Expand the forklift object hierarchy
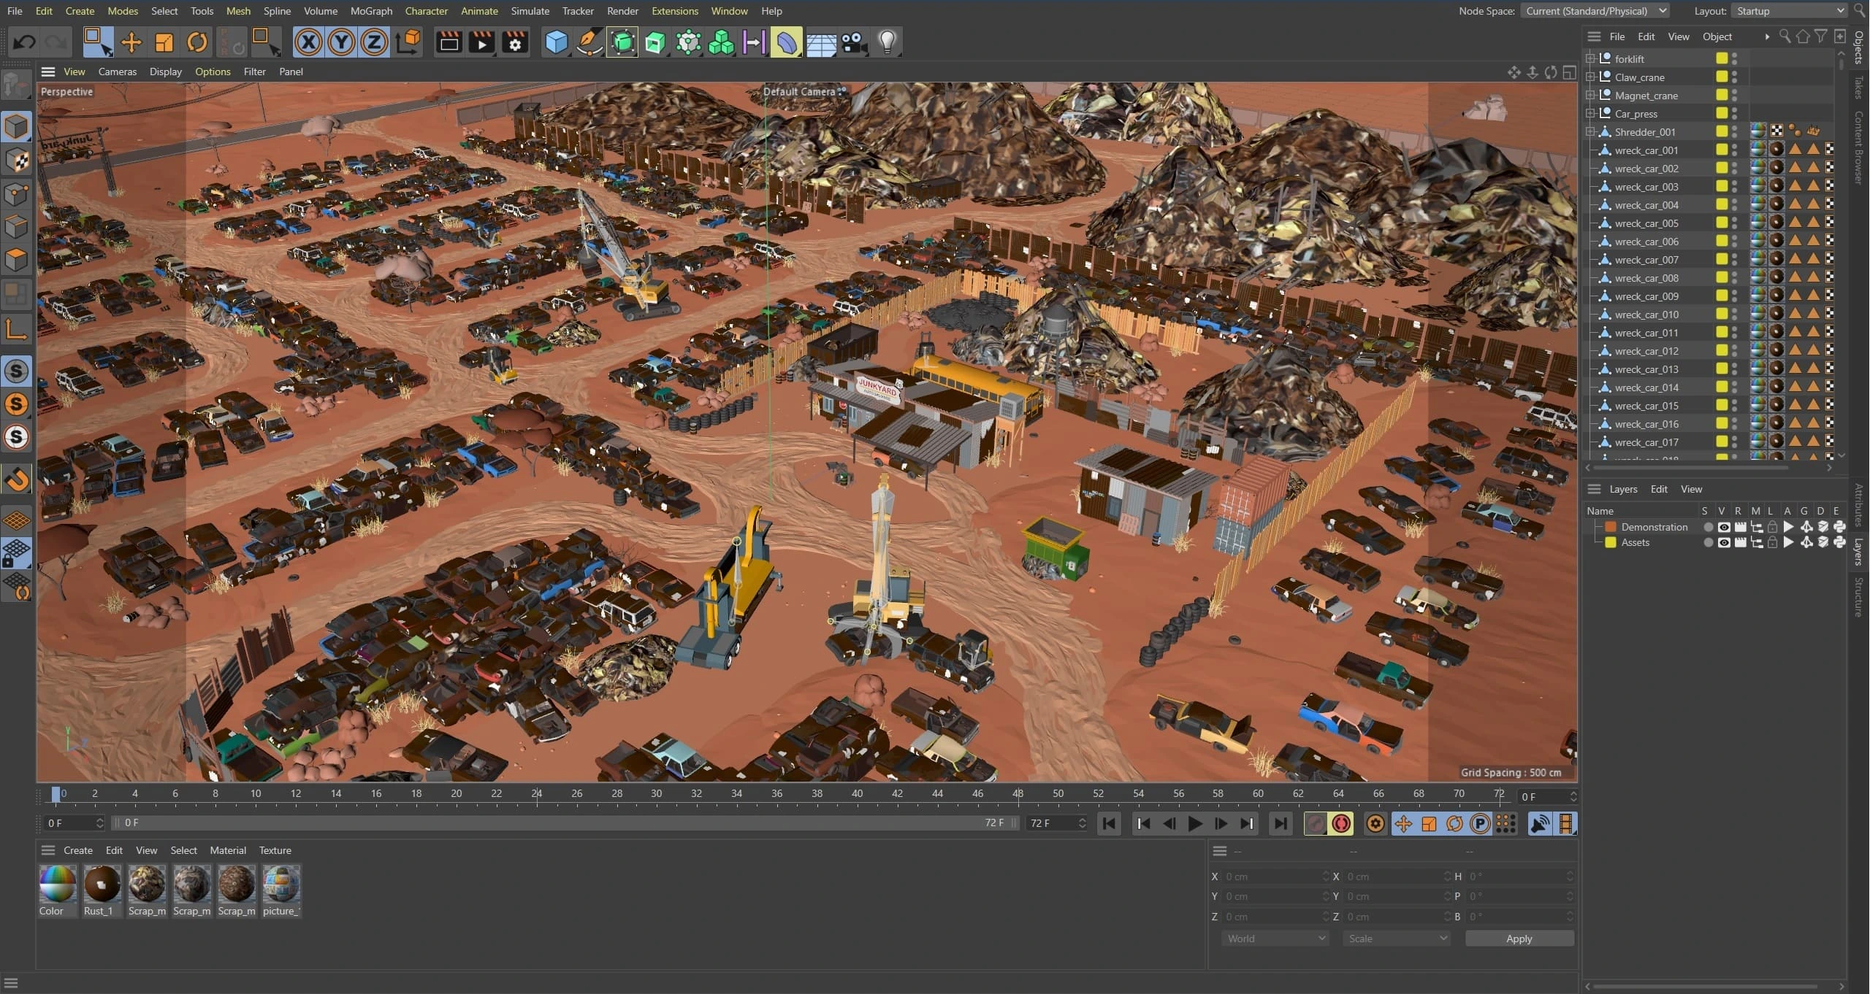 tap(1590, 58)
